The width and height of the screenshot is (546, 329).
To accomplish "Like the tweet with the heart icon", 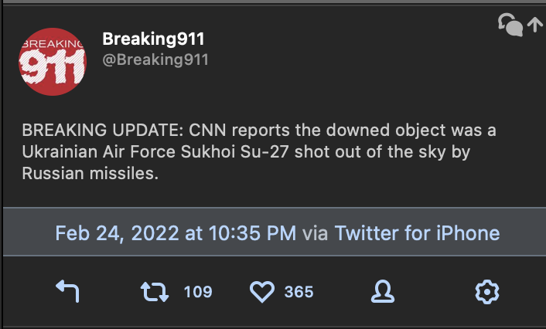I will point(263,291).
